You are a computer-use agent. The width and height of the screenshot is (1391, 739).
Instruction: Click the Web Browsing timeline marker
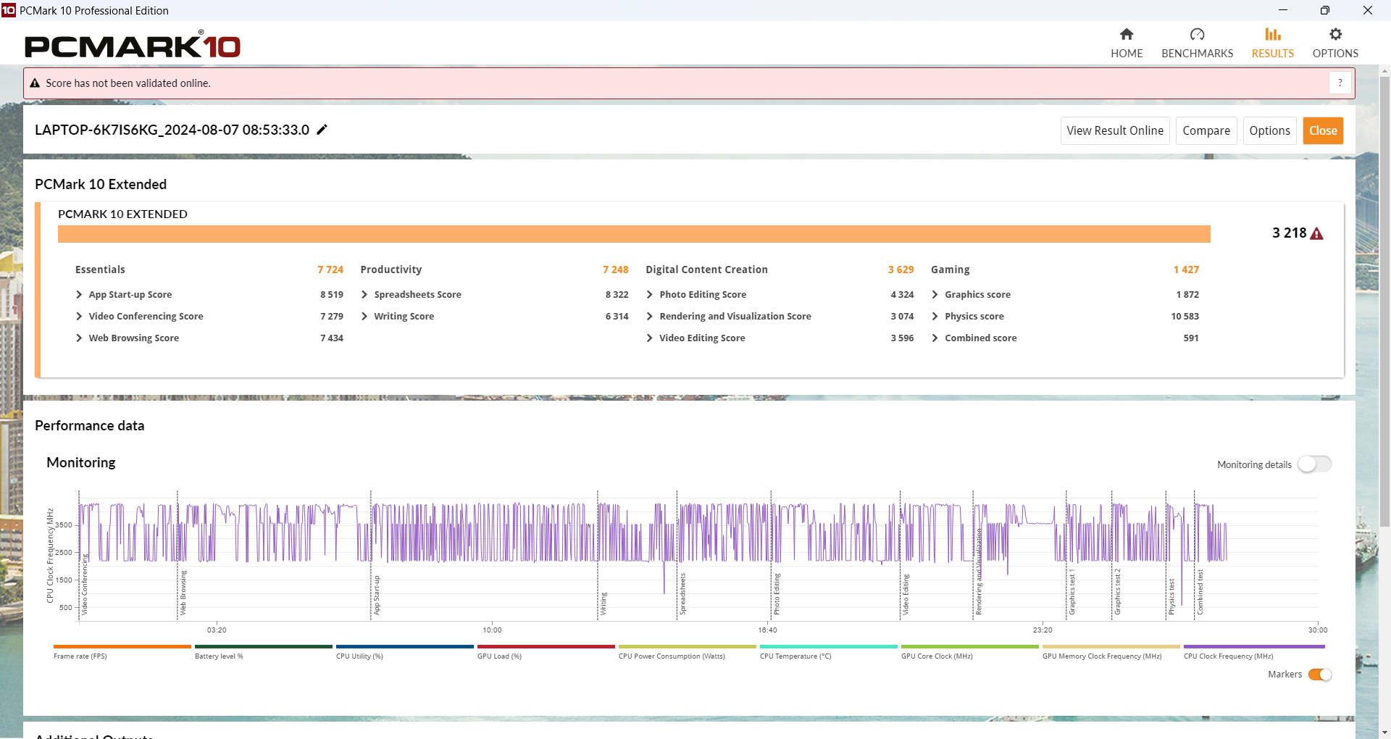pyautogui.click(x=183, y=593)
